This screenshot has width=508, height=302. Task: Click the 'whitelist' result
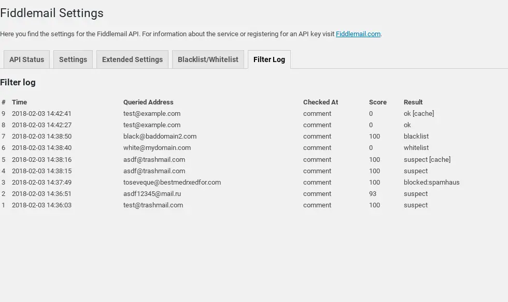(416, 148)
